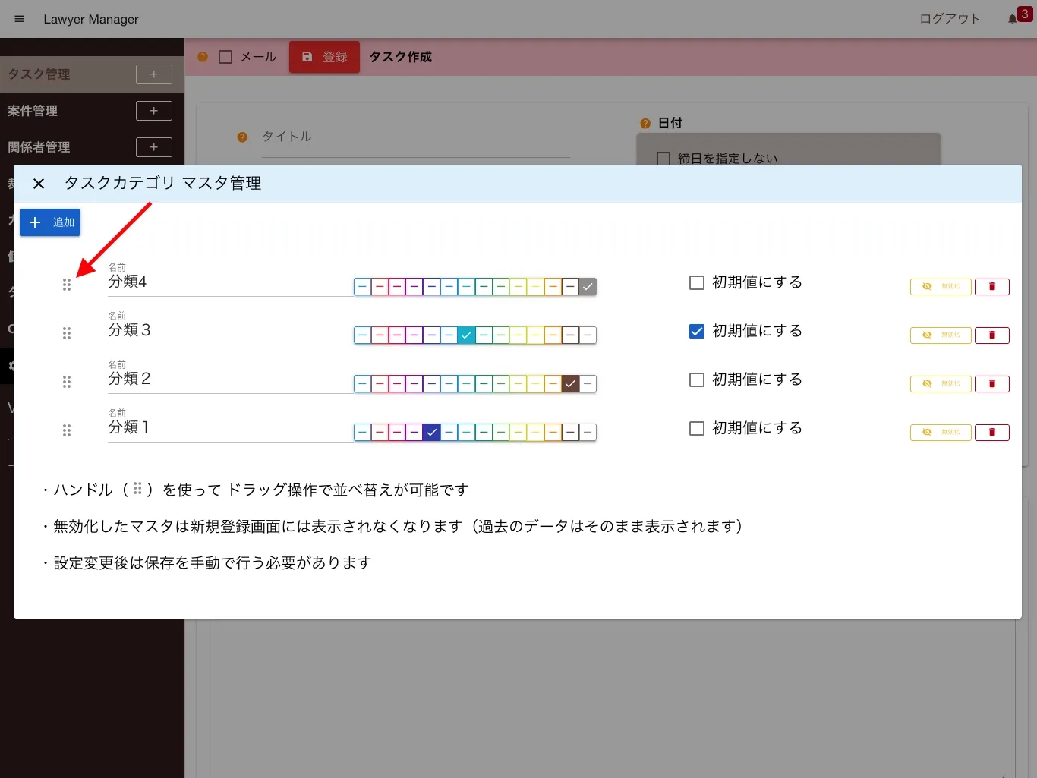This screenshot has width=1037, height=778.
Task: Click the plus button next to タスク管理
Action: [154, 74]
